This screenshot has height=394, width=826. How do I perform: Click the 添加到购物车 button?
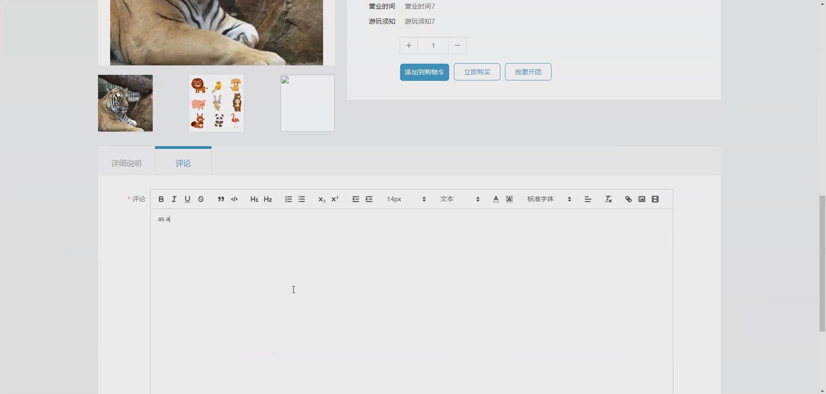[x=424, y=72]
